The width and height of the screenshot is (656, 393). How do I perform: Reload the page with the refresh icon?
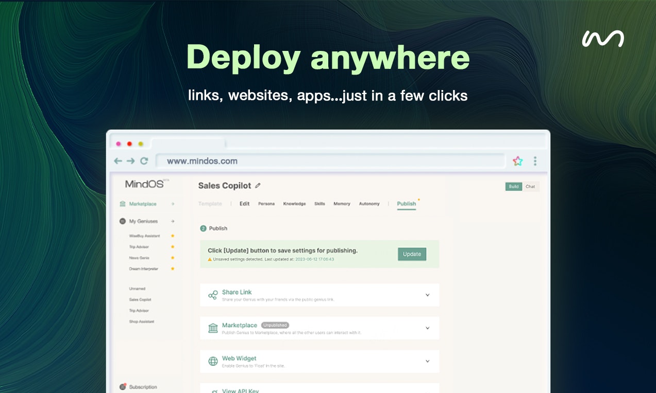144,161
